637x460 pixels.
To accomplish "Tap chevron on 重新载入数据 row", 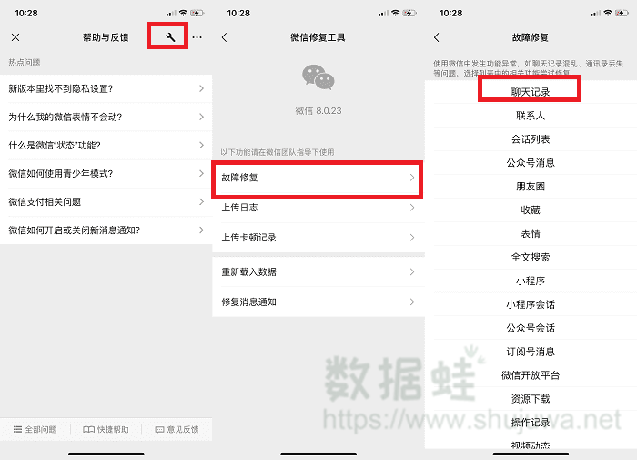I will (x=412, y=271).
